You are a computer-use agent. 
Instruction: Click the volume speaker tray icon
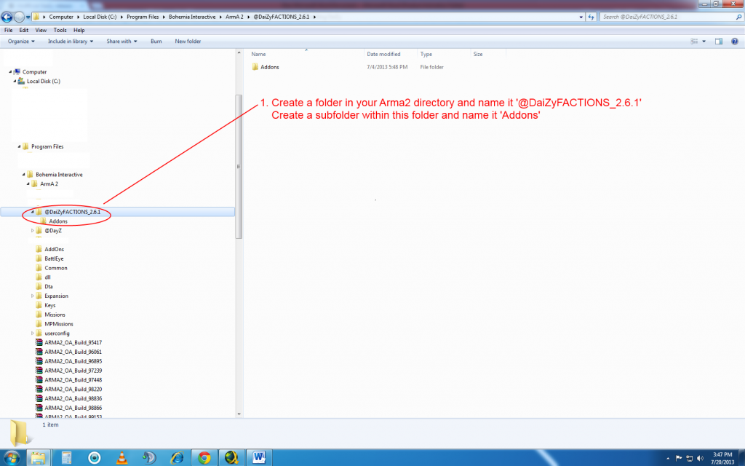tap(700, 459)
